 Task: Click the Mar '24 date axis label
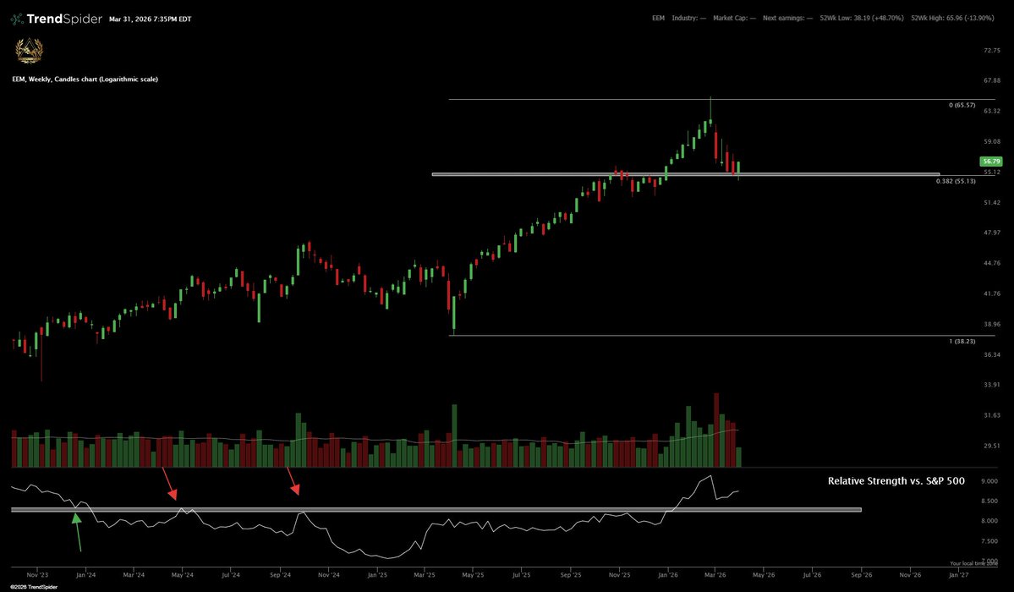134,574
